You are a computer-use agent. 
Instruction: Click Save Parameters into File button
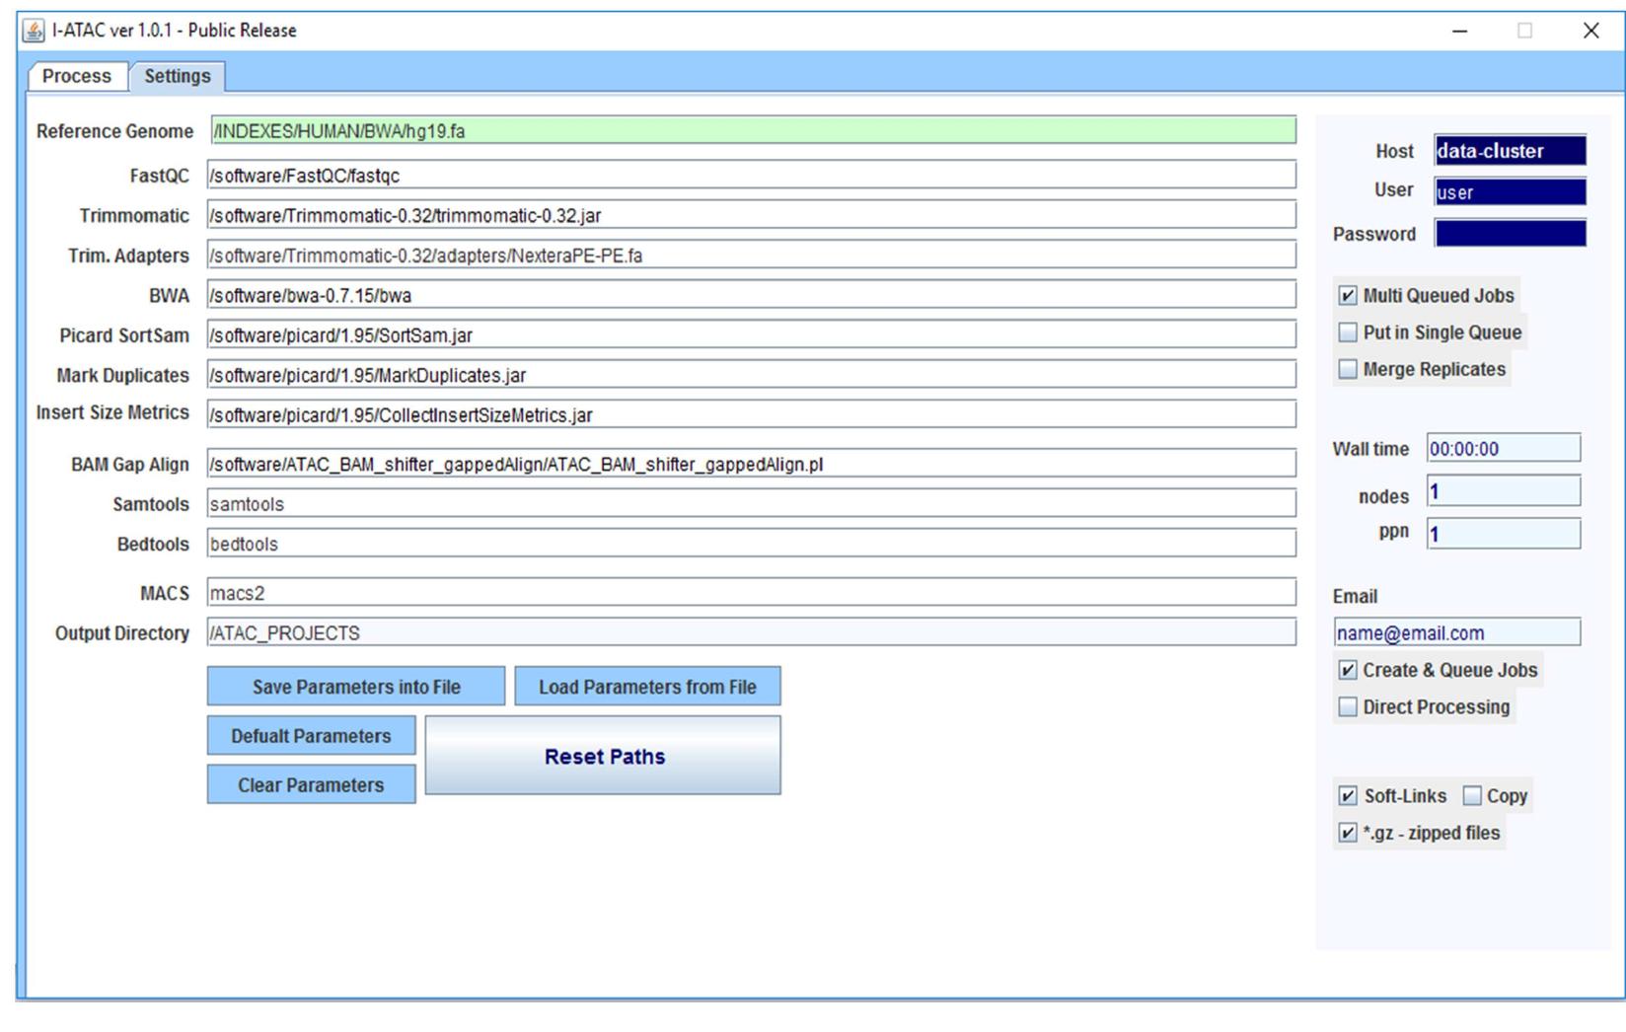tap(356, 686)
